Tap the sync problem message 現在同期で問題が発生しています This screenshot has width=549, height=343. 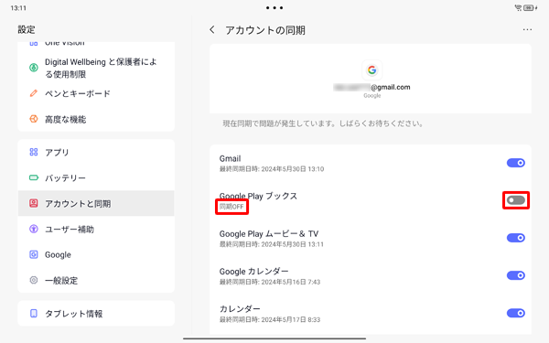coord(322,123)
